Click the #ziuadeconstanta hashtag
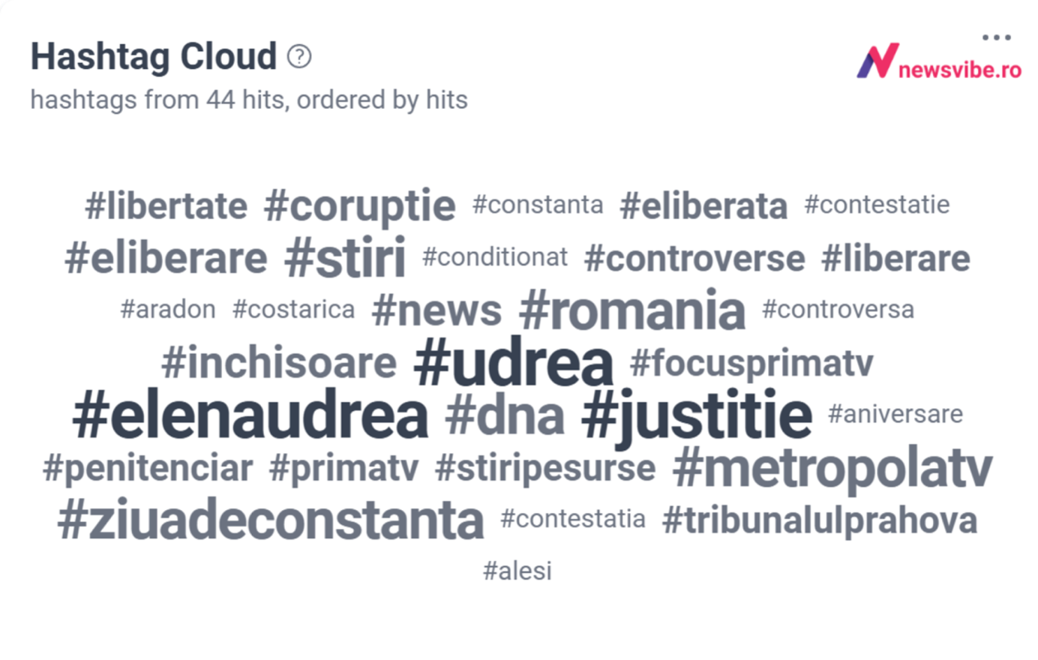This screenshot has width=1038, height=660. click(271, 520)
